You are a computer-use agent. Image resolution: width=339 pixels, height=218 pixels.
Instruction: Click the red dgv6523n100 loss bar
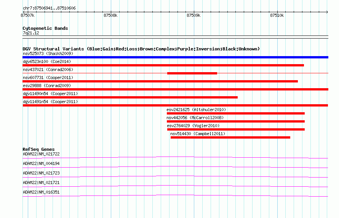coord(163,65)
